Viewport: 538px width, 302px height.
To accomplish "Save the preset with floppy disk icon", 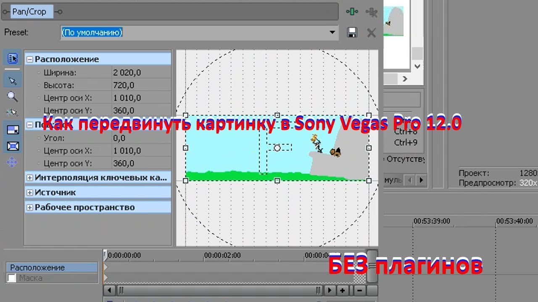I will 352,32.
